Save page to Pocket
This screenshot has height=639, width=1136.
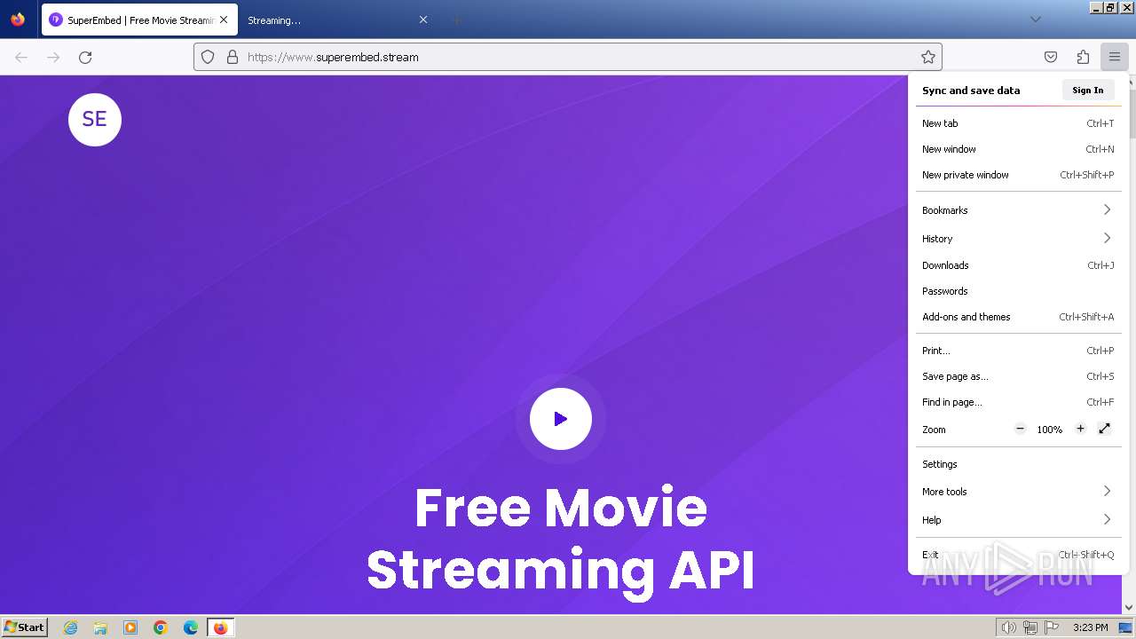1051,57
